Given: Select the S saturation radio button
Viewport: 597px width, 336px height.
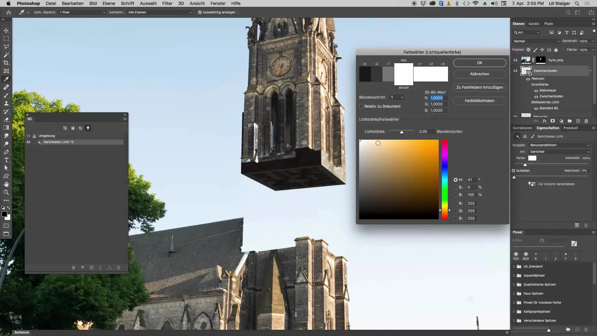Looking at the screenshot, I should [x=456, y=187].
